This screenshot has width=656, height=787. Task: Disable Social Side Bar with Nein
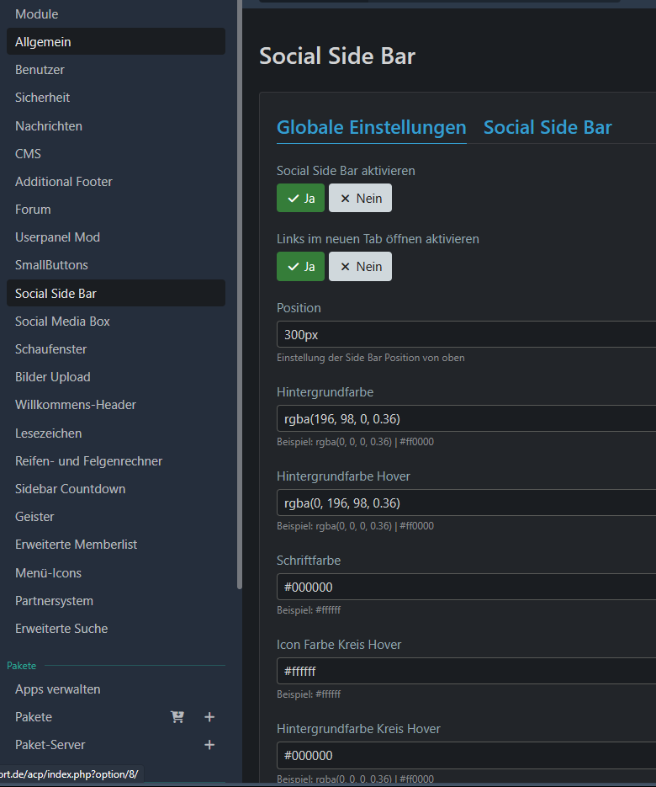tap(360, 199)
